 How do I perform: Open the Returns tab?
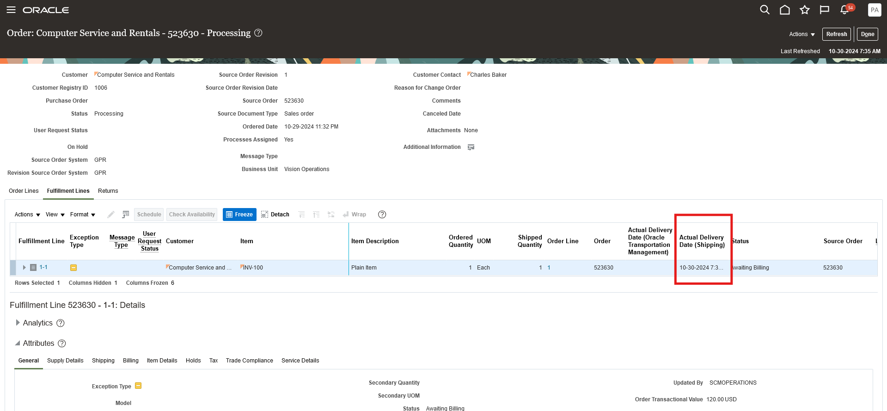point(108,191)
